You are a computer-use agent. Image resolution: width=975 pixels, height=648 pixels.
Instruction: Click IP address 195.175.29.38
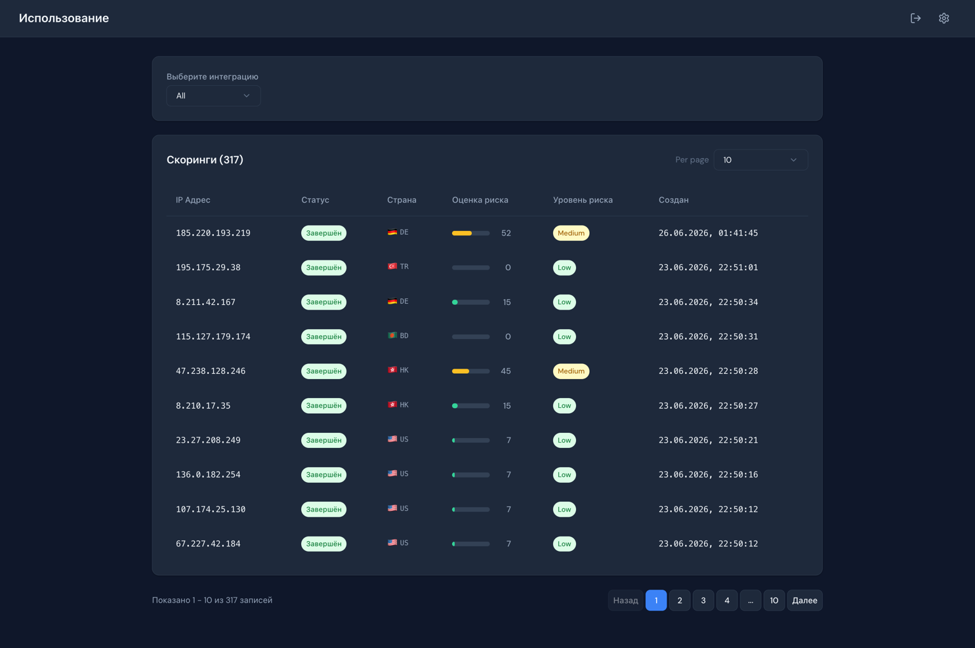(x=208, y=268)
